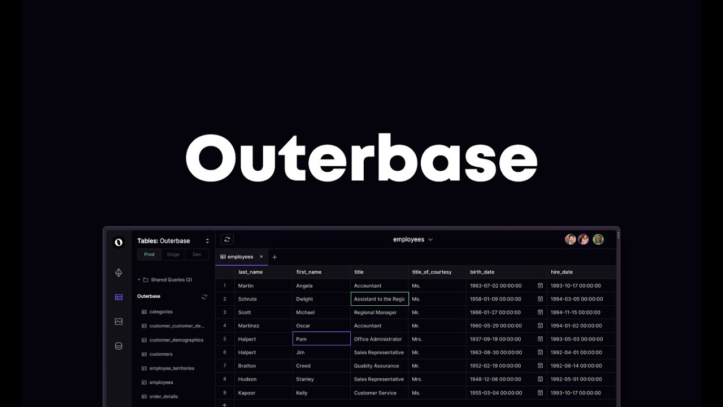Switch environment to Prod
Viewport: 723px width, 407px height.
149,254
